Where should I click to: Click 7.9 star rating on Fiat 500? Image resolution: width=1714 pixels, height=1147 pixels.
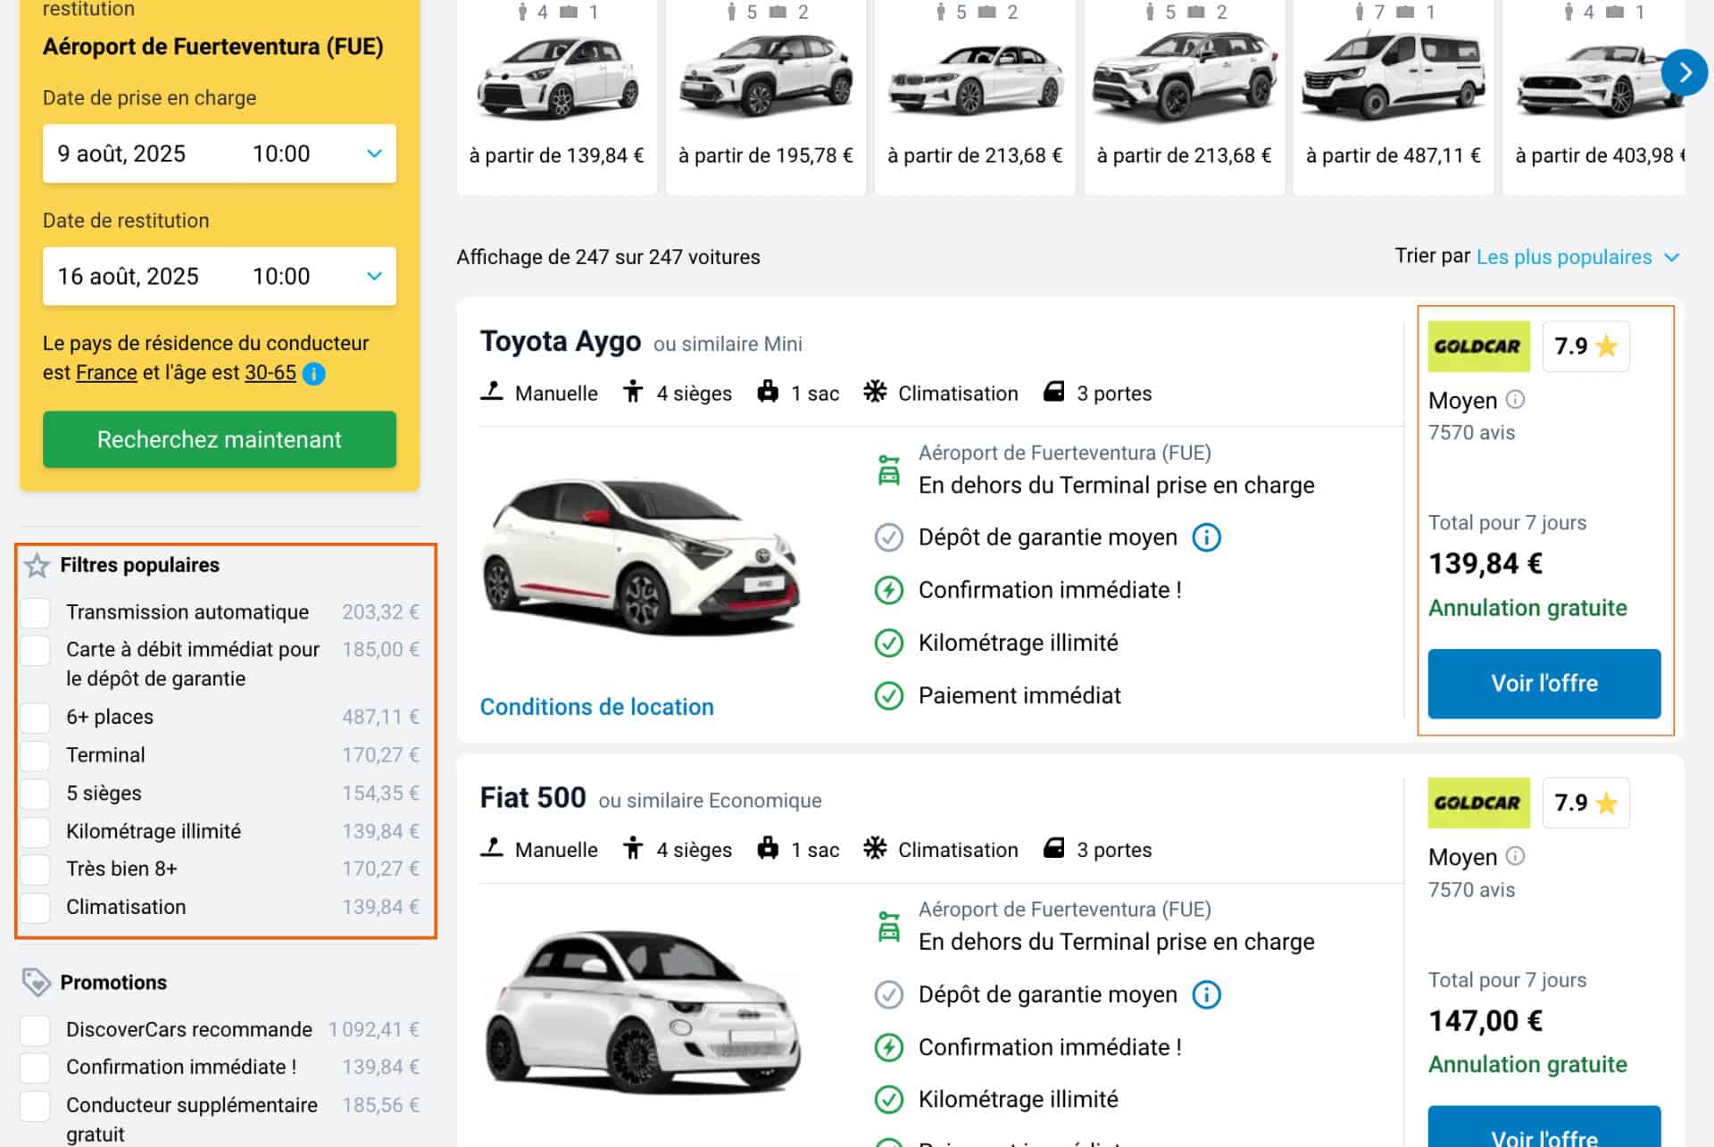click(1585, 802)
